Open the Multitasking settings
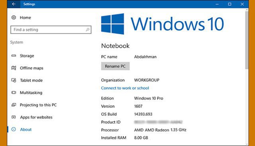The height and width of the screenshot is (146, 255). click(31, 93)
